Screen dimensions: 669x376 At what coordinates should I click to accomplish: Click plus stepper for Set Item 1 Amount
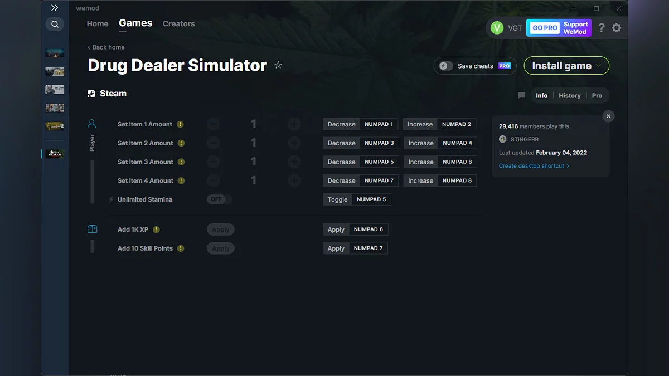tap(294, 124)
